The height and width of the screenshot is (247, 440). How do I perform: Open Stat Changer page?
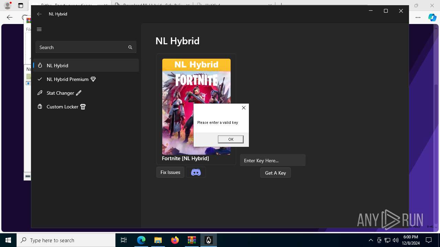(x=86, y=93)
